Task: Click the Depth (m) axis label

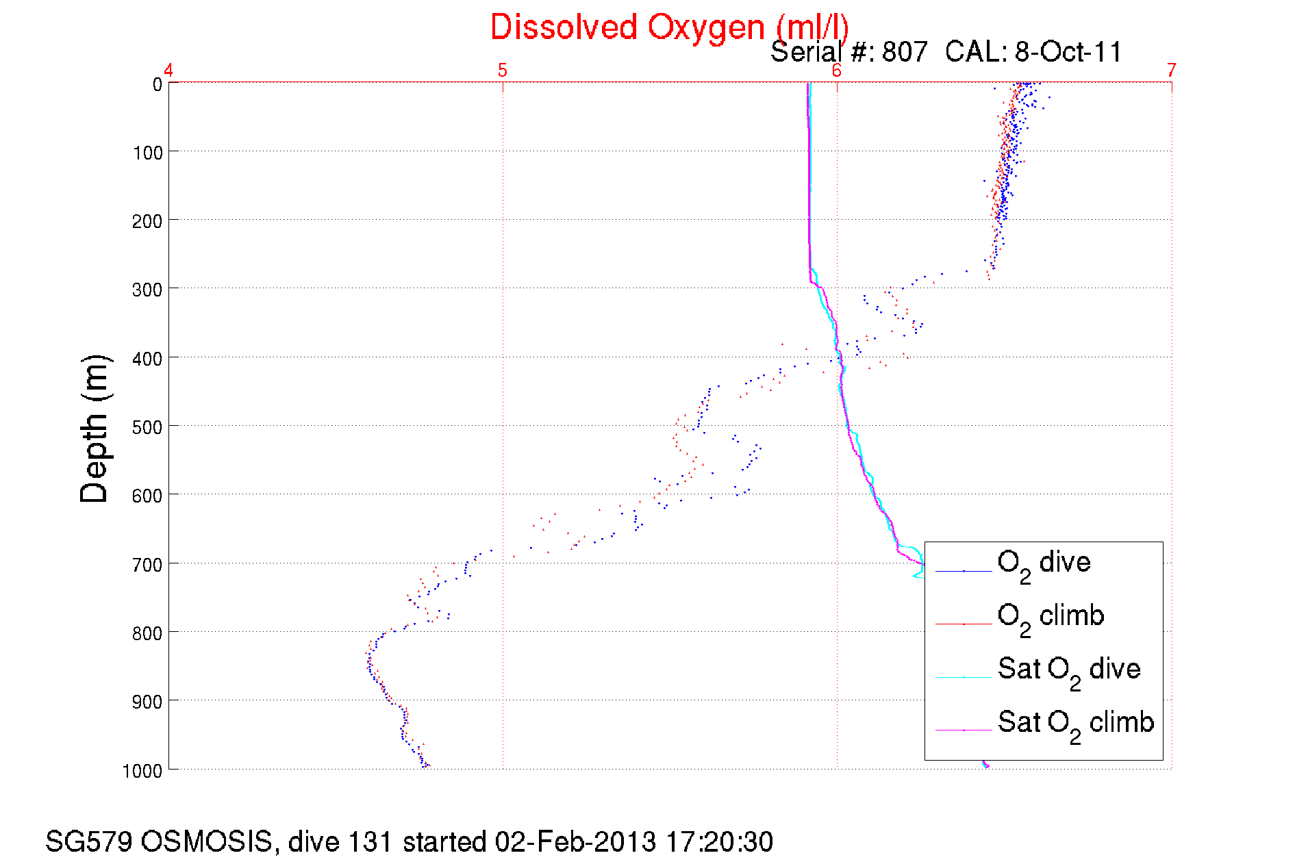Action: point(95,429)
